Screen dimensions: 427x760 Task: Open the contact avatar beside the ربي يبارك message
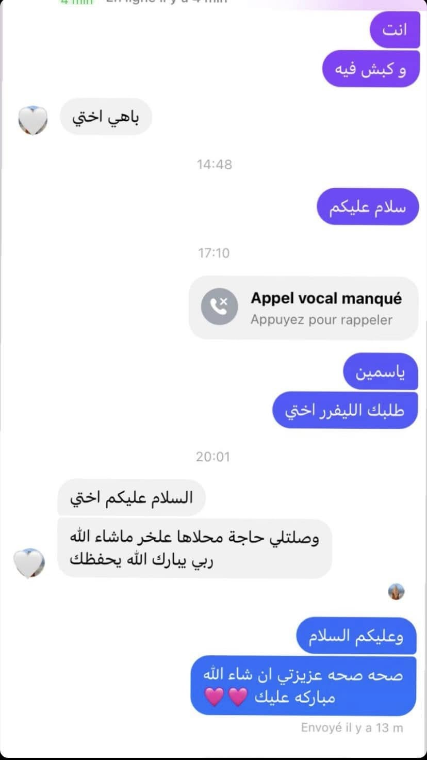[x=29, y=563]
